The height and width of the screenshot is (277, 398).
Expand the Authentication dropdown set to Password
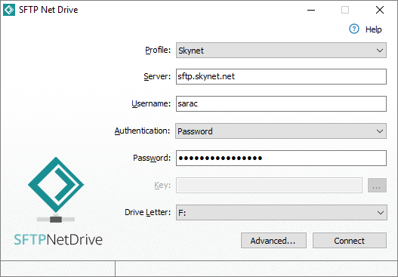[x=281, y=131]
